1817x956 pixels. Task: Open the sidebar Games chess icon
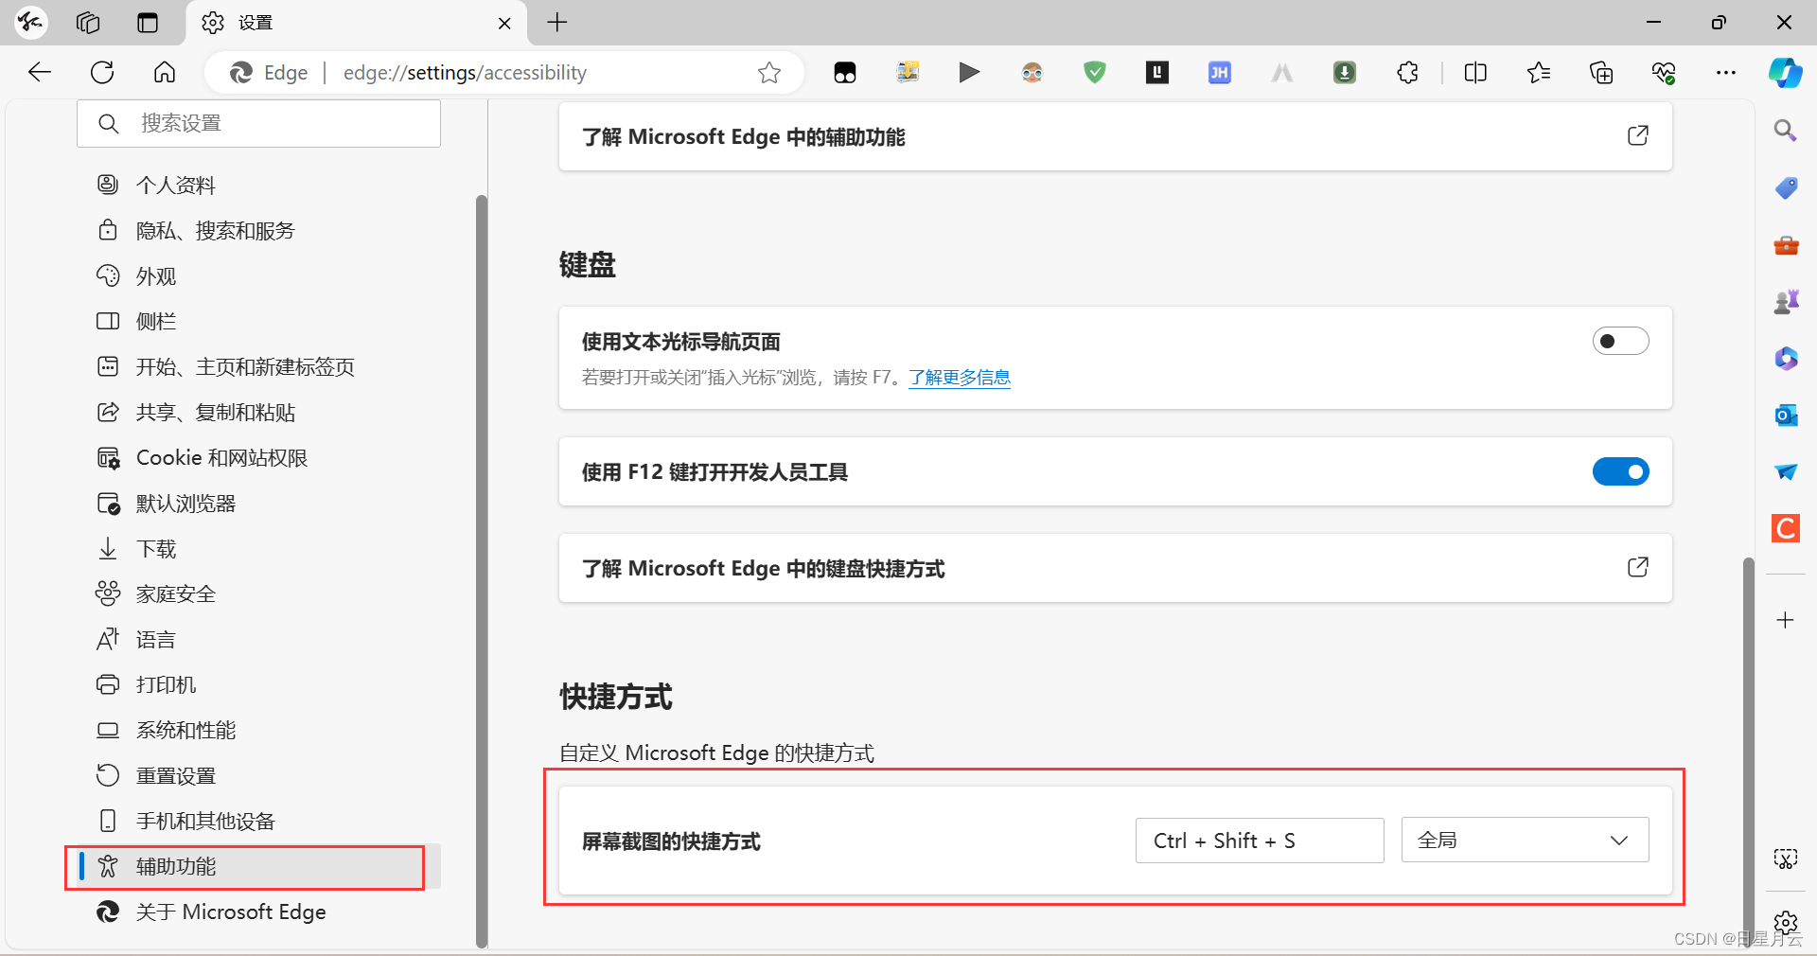1786,302
